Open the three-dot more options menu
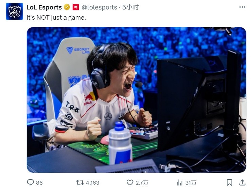Viewport: 252px width, 190px height. [x=242, y=7]
